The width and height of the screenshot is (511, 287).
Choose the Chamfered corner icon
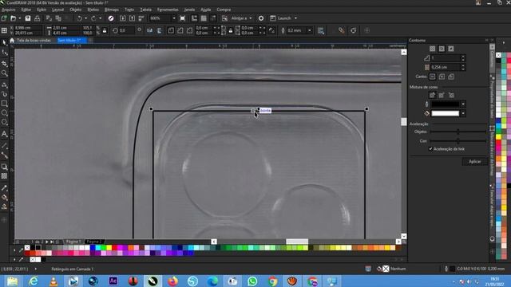190,30
